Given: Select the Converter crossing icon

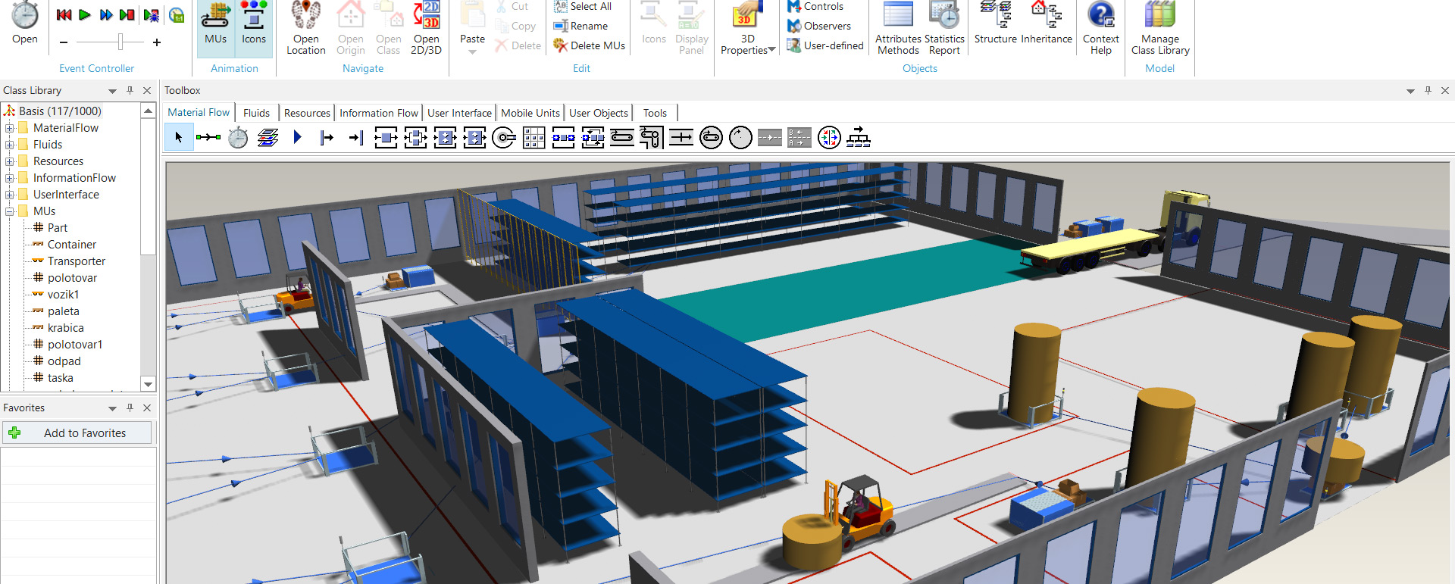Looking at the screenshot, I should pos(681,137).
